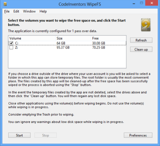
Task: Click the Free column header
Action: pos(108,38)
